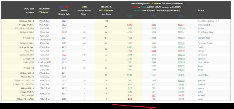Open the 6641 MB/s result link
The height and width of the screenshot is (109, 234).
[154, 25]
